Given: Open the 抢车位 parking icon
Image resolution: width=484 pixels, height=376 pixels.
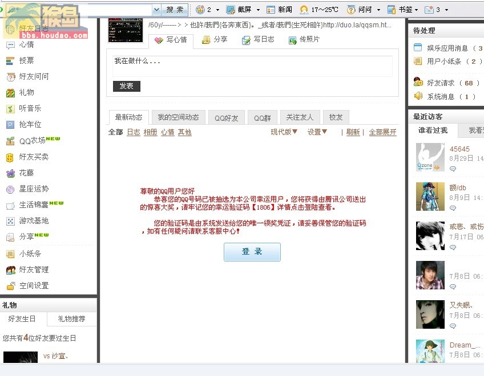Looking at the screenshot, I should pos(10,125).
